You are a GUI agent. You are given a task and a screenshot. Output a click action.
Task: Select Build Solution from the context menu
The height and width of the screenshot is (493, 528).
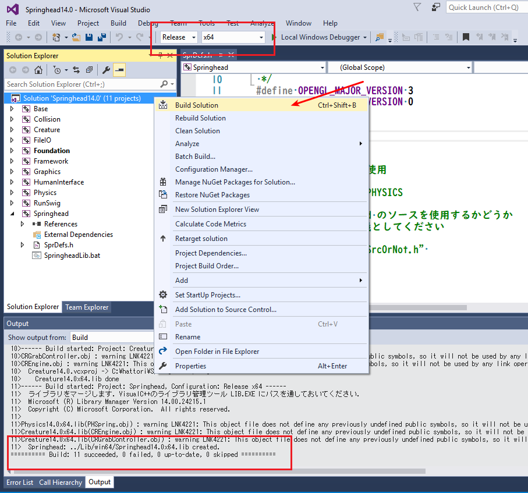tap(197, 105)
